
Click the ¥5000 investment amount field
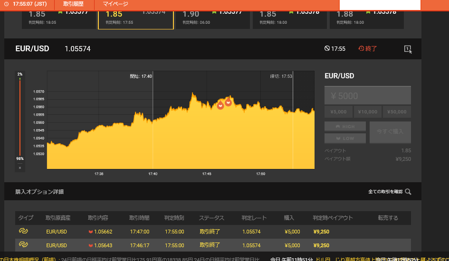point(367,96)
